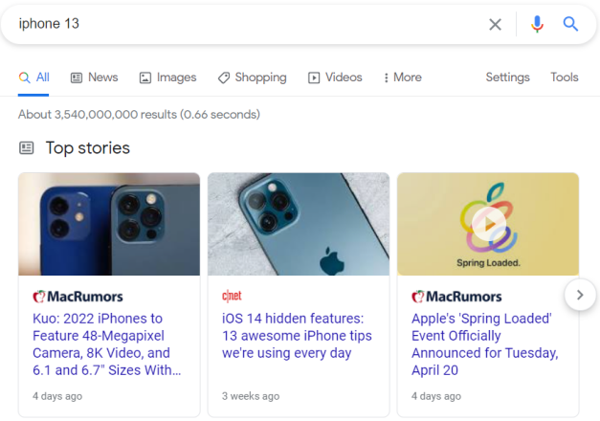
Task: Click the blue magnifying glass search icon
Action: 570,24
